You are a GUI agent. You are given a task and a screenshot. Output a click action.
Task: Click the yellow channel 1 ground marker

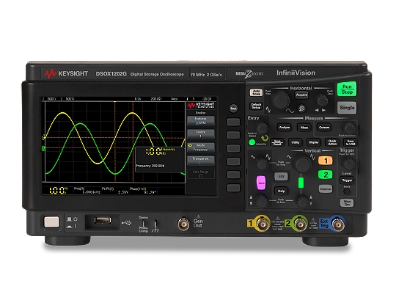(43, 138)
